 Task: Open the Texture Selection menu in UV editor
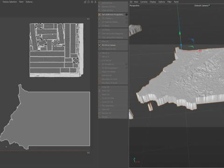coord(10,2)
